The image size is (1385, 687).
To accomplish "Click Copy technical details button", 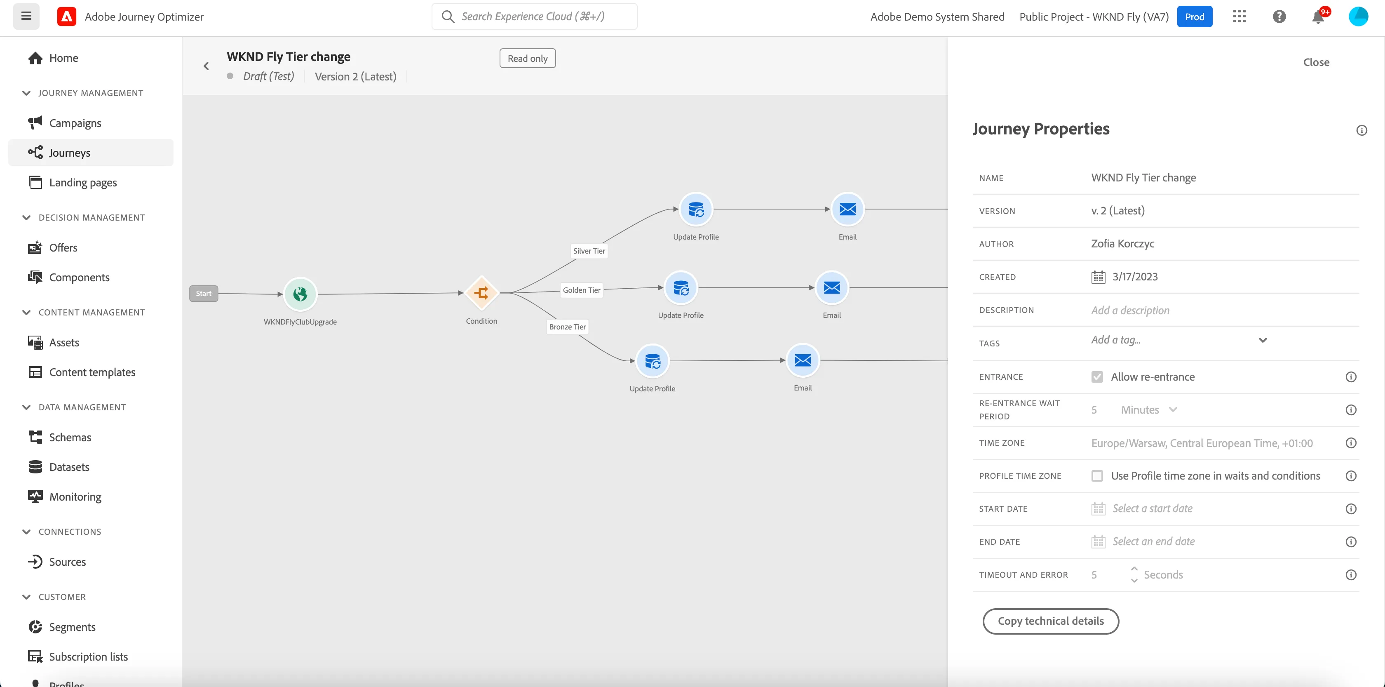I will pyautogui.click(x=1050, y=621).
